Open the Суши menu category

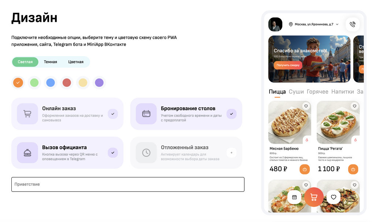pos(296,92)
